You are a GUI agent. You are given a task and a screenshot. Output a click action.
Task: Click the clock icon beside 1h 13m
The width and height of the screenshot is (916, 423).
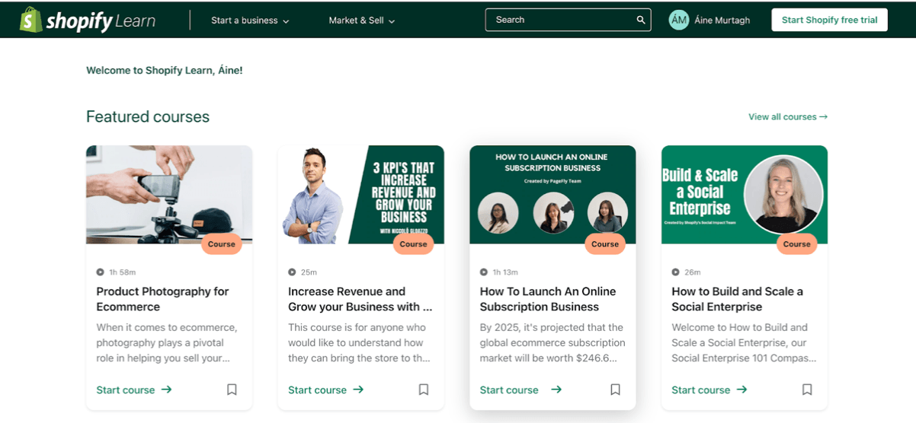tap(484, 272)
